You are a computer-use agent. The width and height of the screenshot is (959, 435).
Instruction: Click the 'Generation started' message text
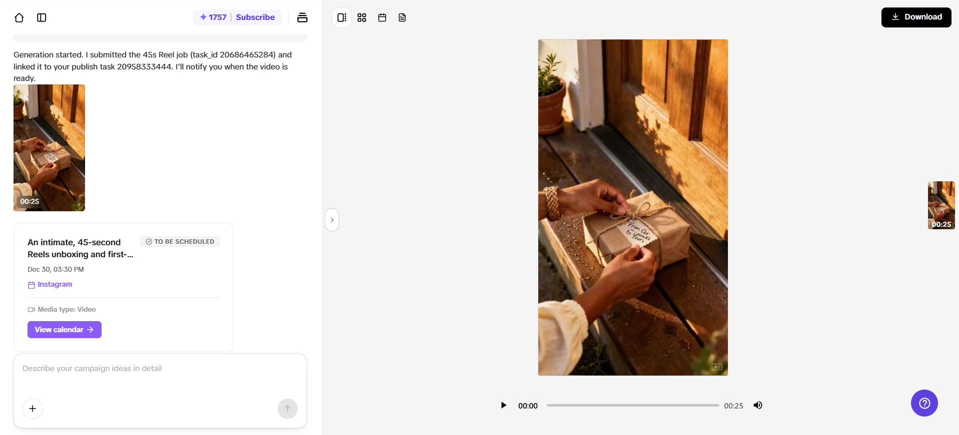(x=153, y=66)
